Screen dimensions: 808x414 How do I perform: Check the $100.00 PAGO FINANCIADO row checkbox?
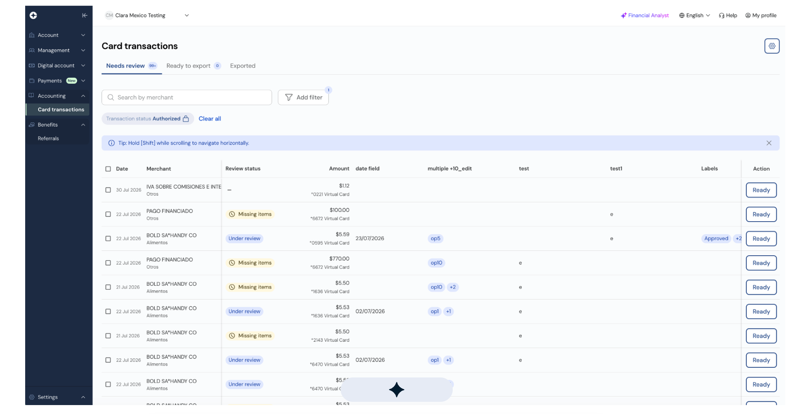(108, 214)
